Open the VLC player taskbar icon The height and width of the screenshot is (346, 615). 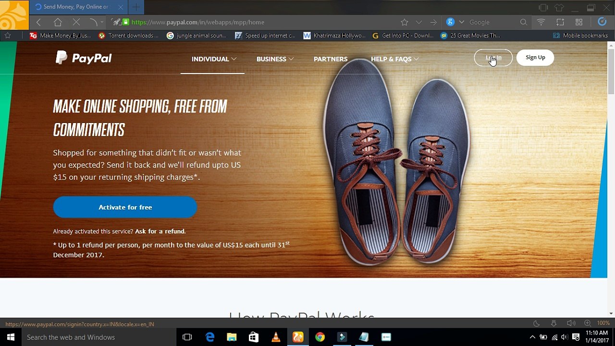pyautogui.click(x=276, y=337)
